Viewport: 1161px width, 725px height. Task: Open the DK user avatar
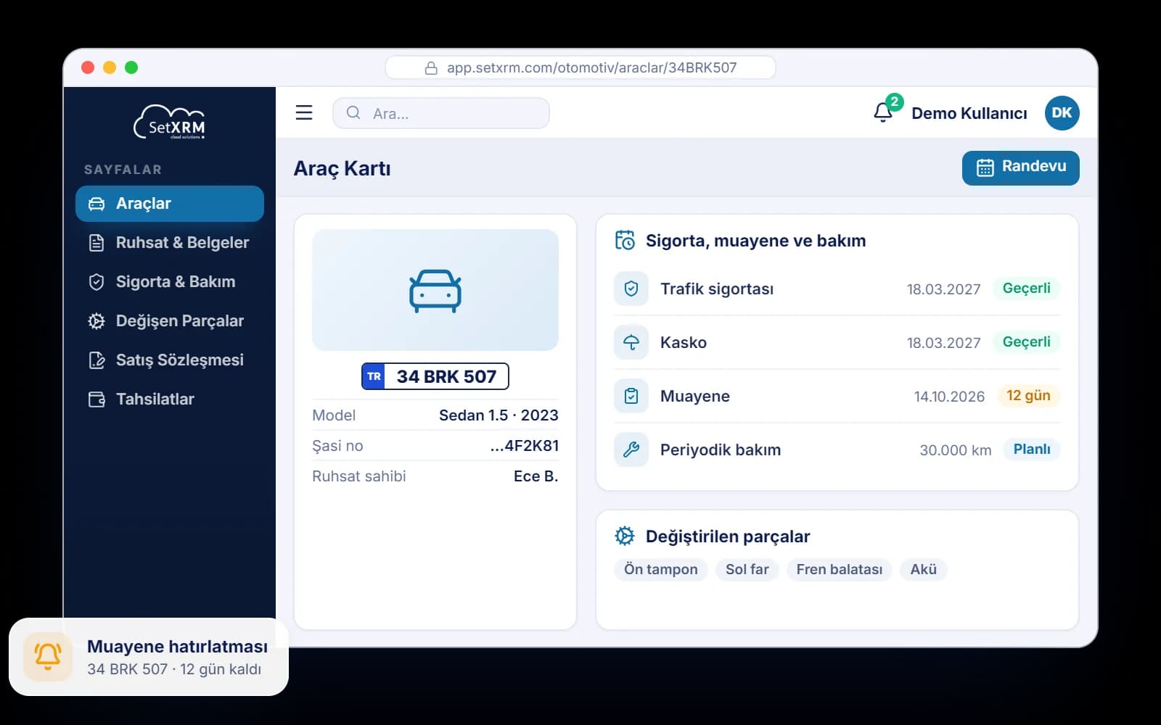coord(1062,112)
